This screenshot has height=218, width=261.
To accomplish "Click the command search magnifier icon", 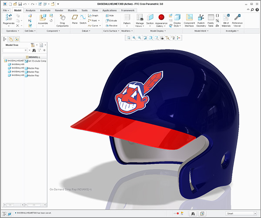I will [x=252, y=10].
